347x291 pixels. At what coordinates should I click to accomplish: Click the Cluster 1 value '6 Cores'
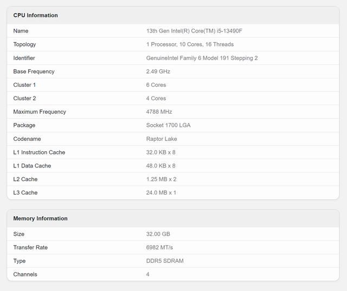(156, 85)
